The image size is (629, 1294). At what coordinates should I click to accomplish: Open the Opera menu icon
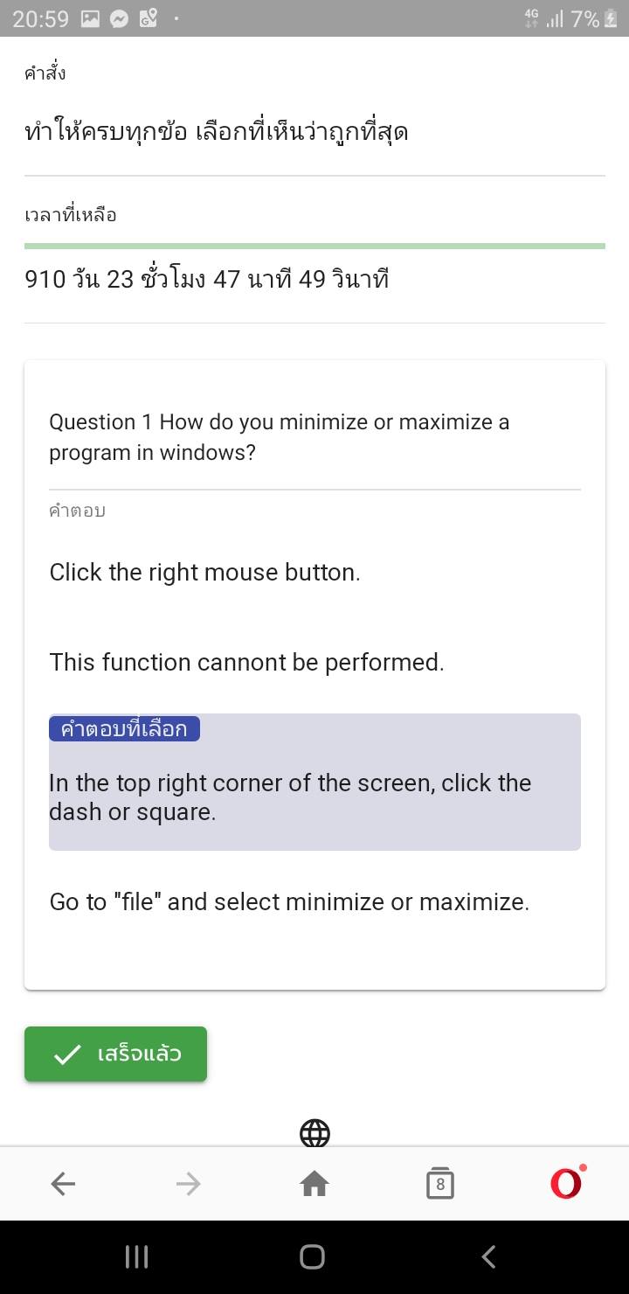click(566, 1184)
